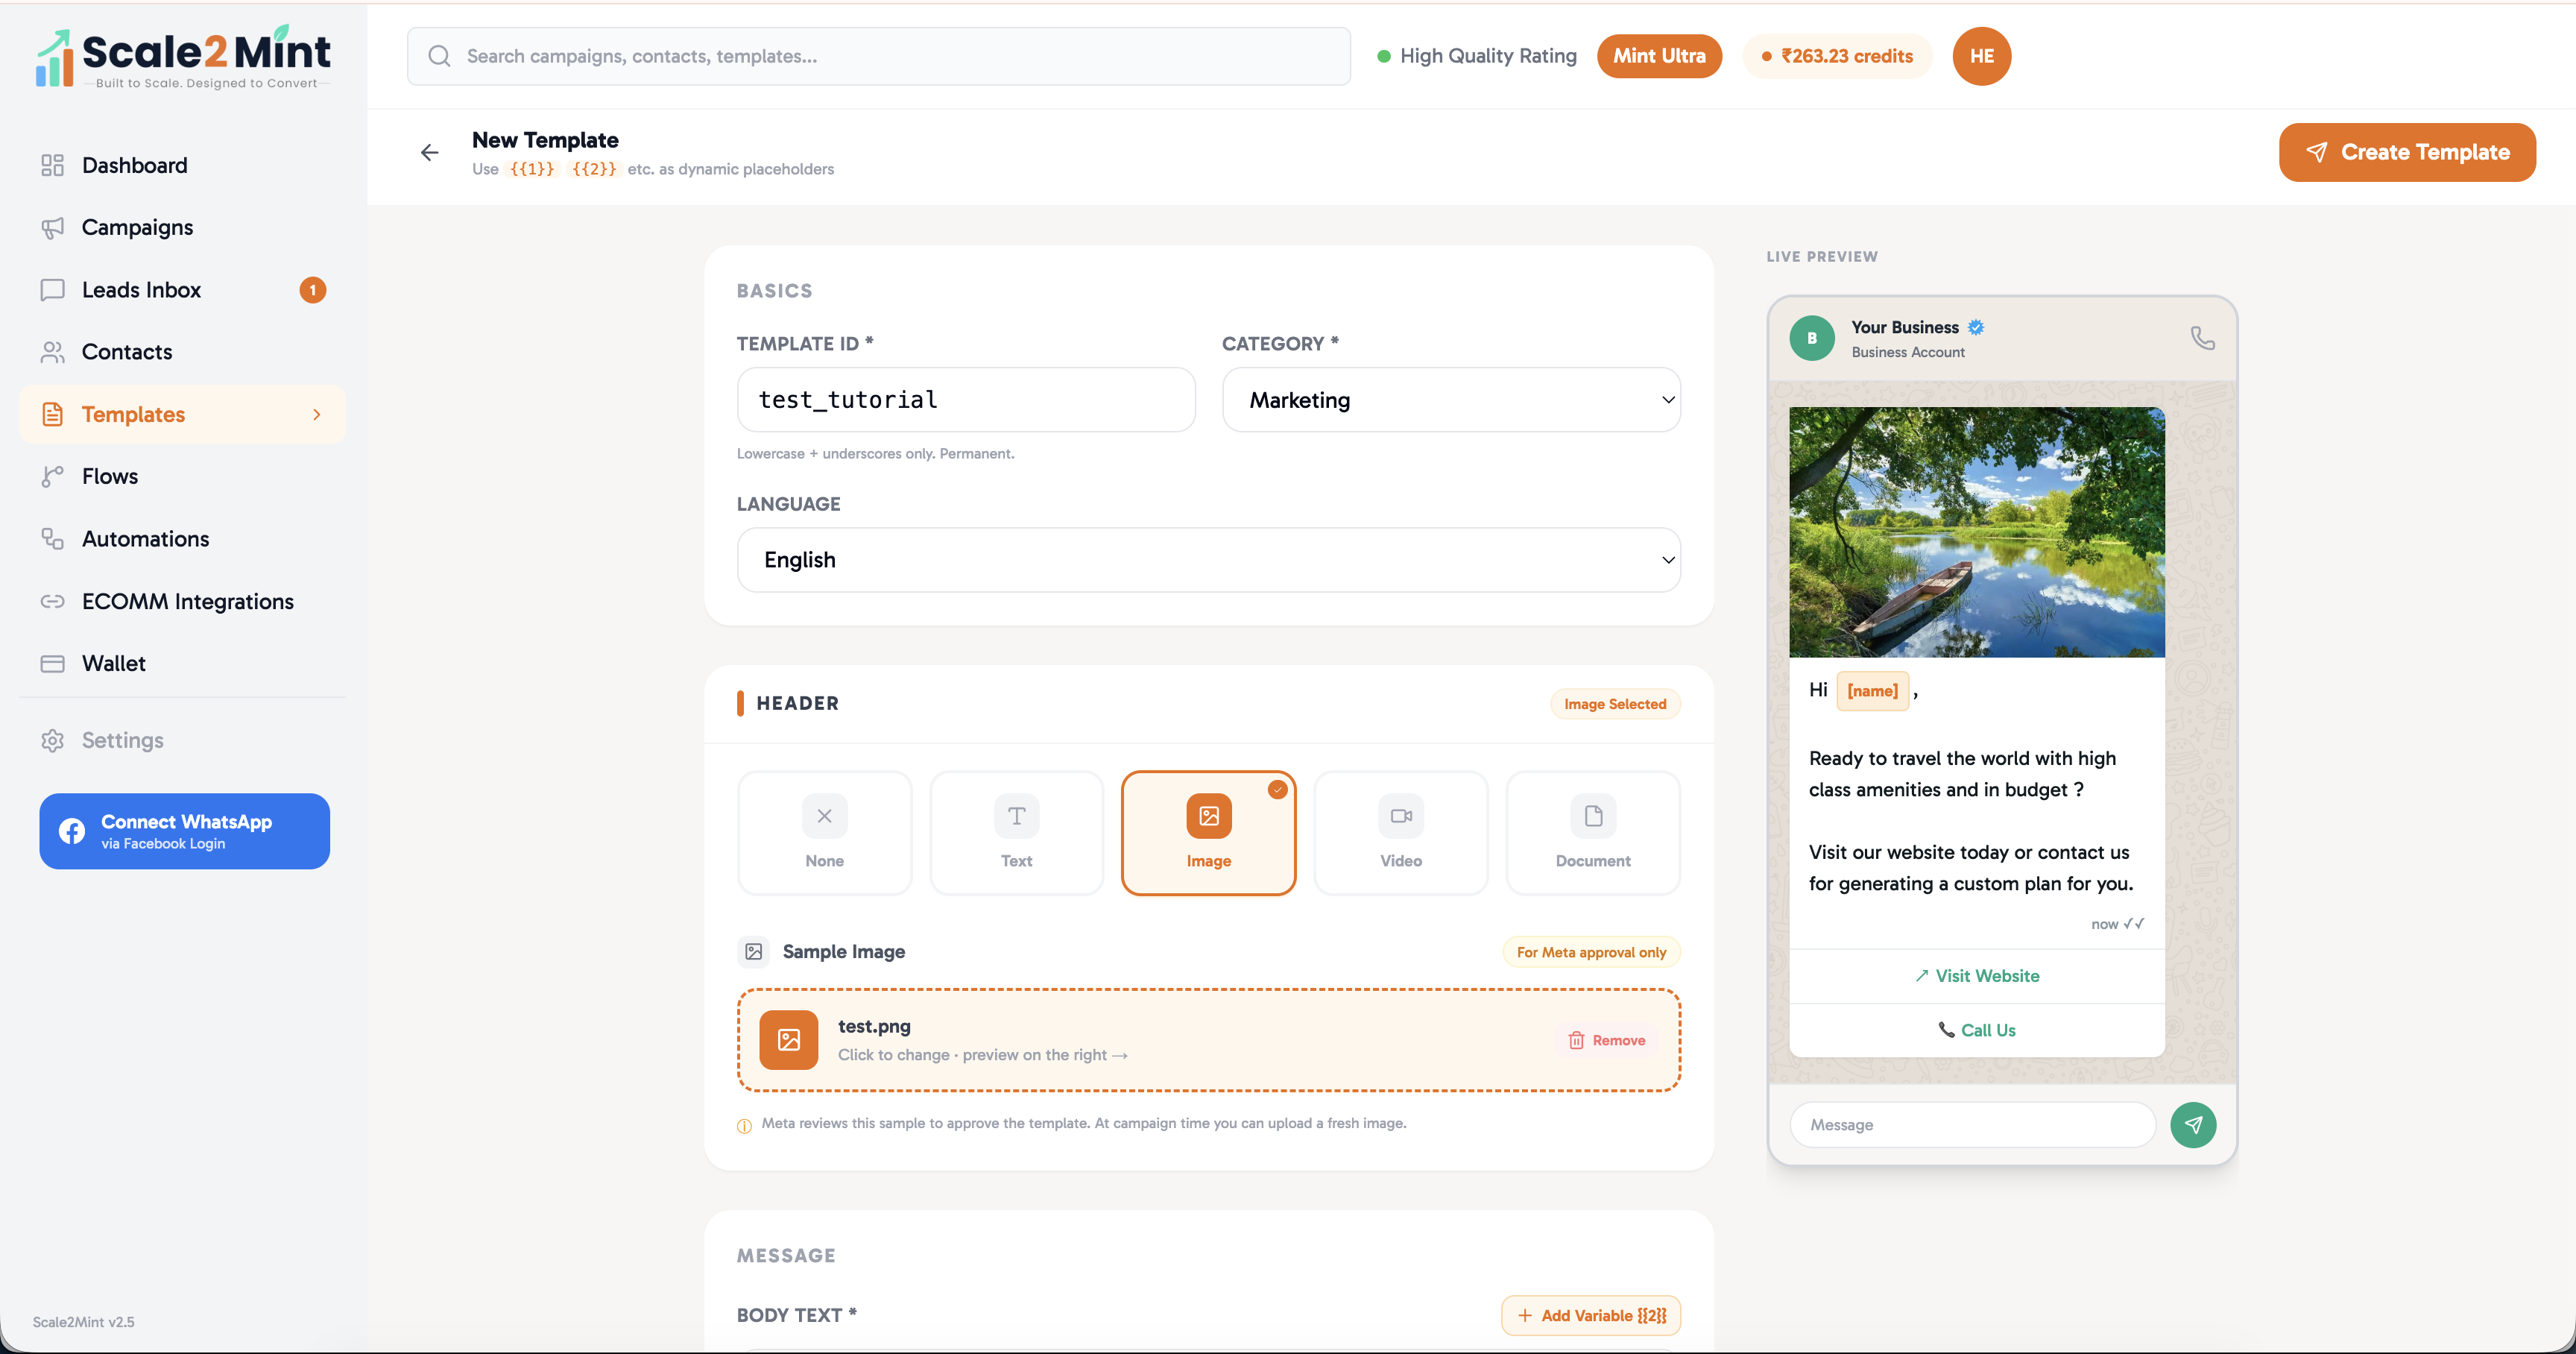Select the Text header type
2576x1354 pixels.
1016,832
